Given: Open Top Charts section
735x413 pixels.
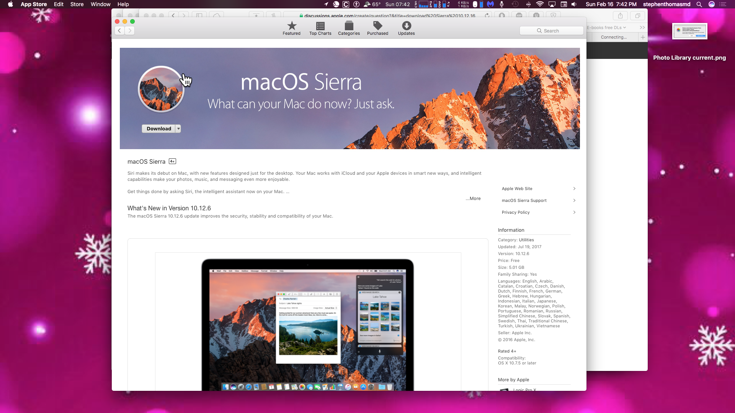Looking at the screenshot, I should pos(320,28).
